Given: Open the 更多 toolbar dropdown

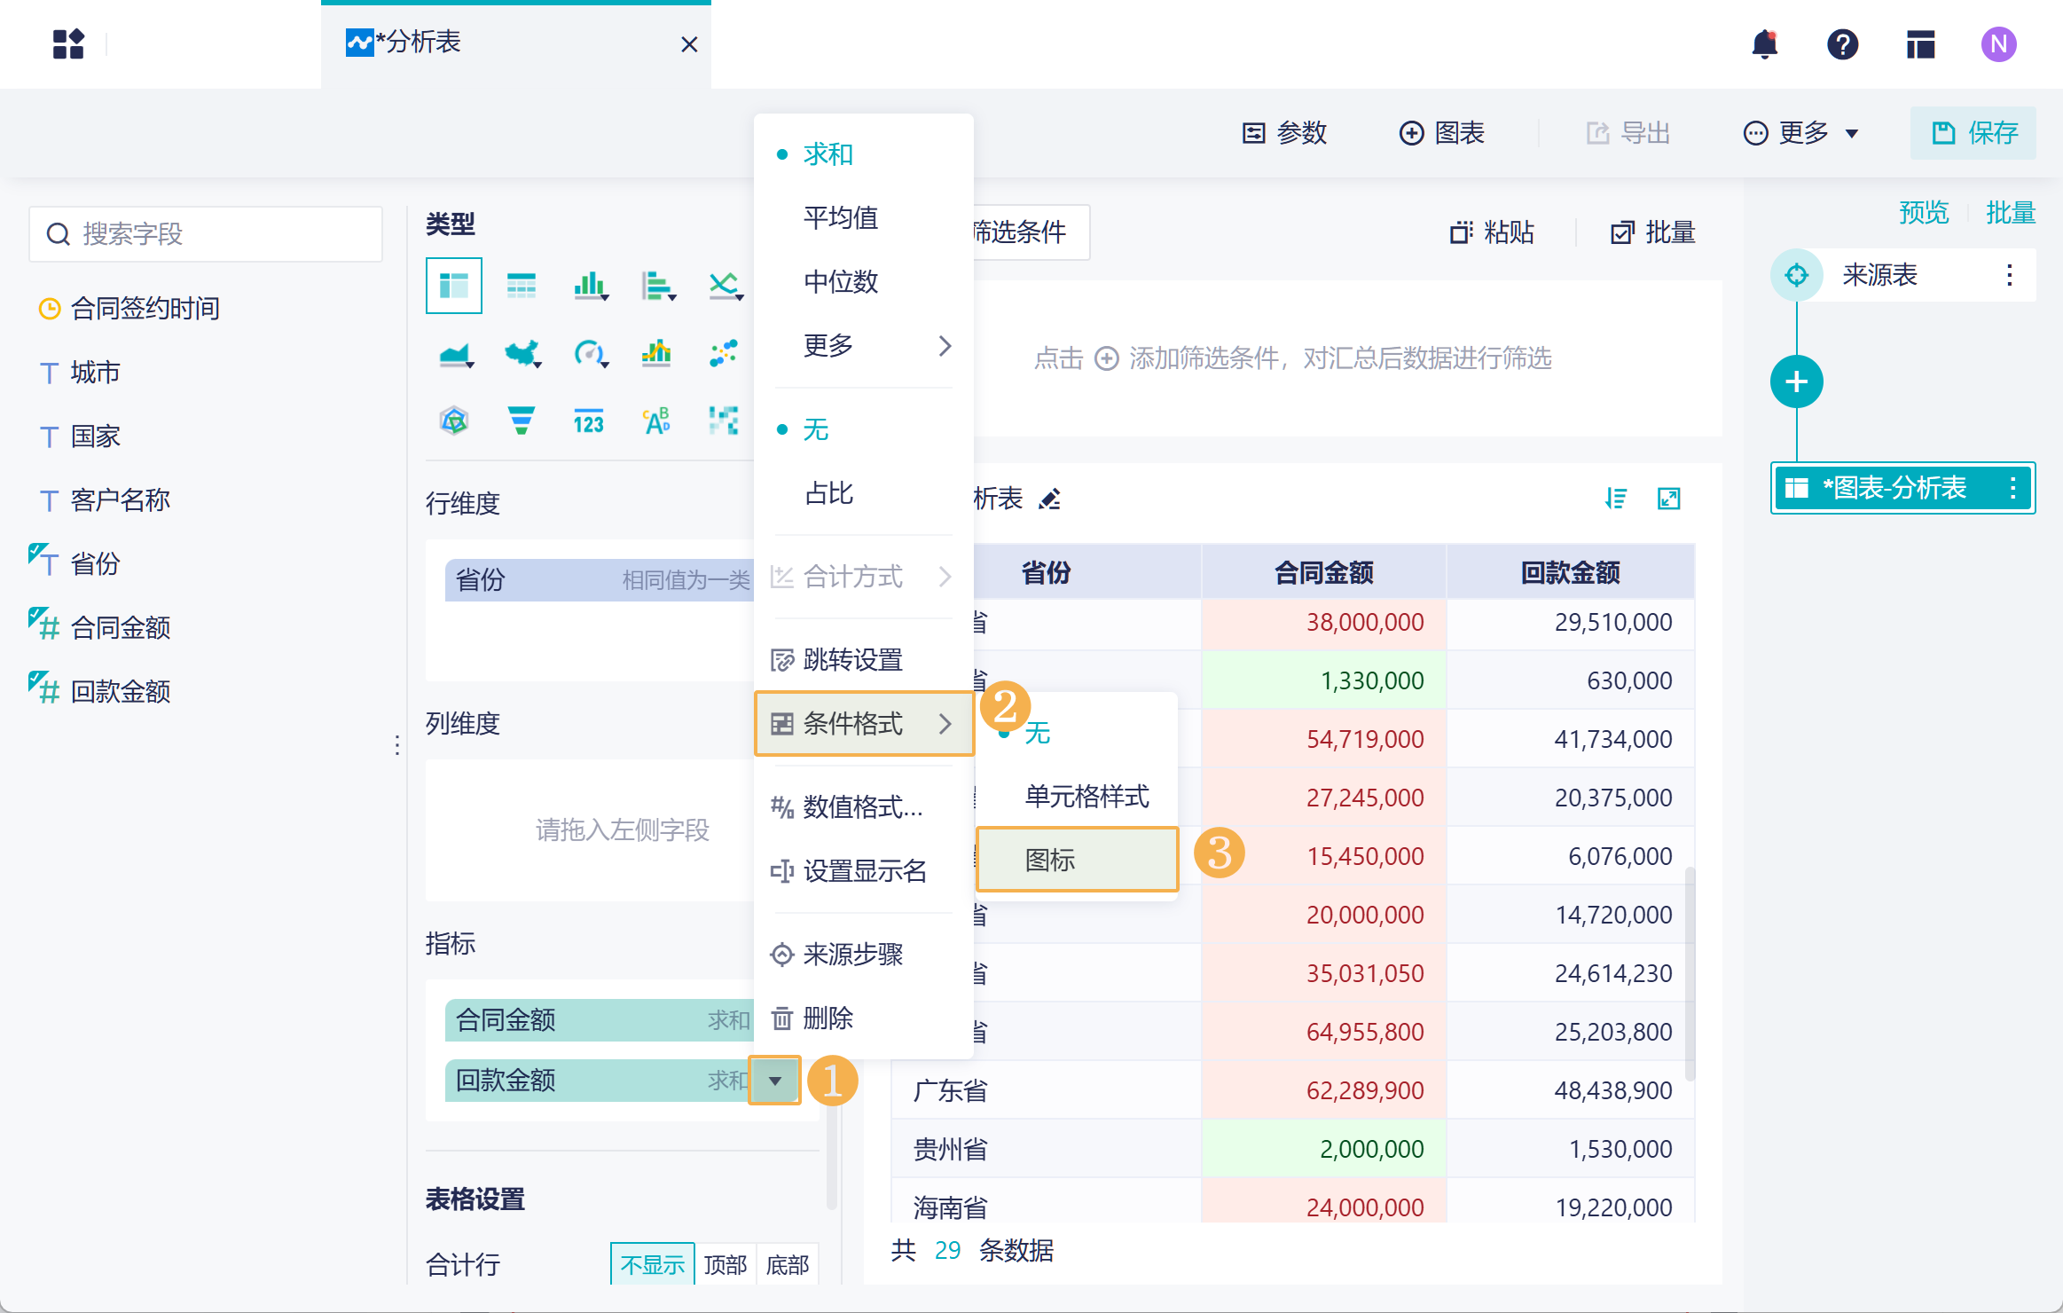Looking at the screenshot, I should point(1801,133).
